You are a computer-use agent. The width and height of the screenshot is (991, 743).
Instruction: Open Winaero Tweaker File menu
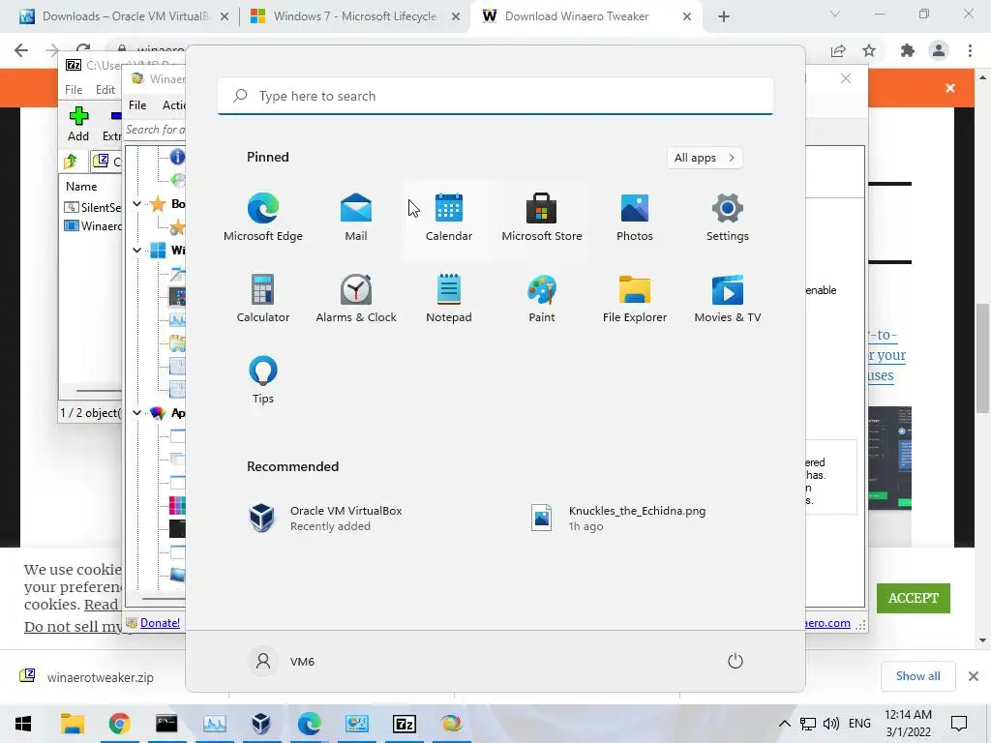[137, 105]
